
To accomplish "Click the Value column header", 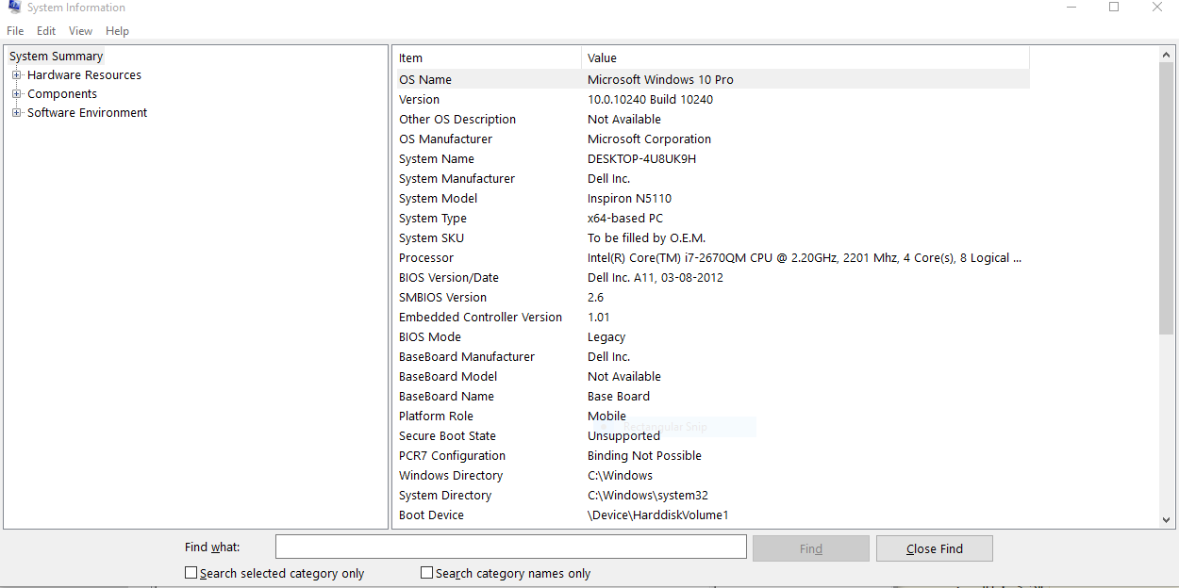I will tap(805, 58).
